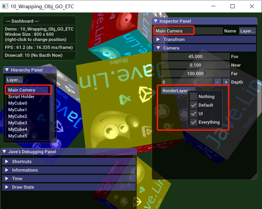Click the Dashboard overlay title
Image resolution: width=262 pixels, height=209 pixels.
22,21
